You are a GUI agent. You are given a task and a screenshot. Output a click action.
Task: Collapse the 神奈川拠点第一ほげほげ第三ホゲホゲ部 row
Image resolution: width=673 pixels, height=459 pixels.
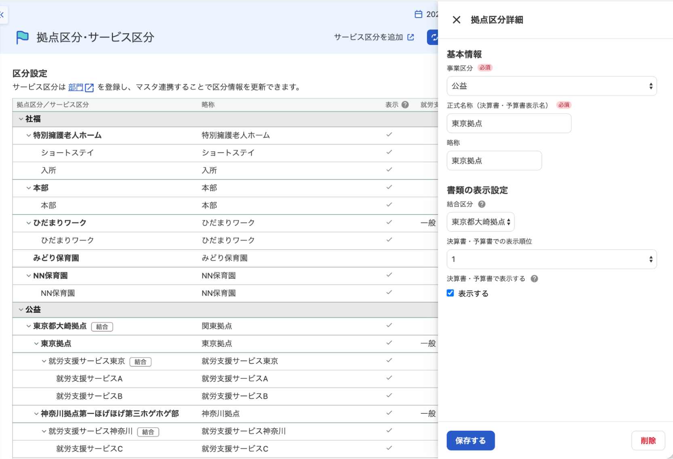(36, 413)
